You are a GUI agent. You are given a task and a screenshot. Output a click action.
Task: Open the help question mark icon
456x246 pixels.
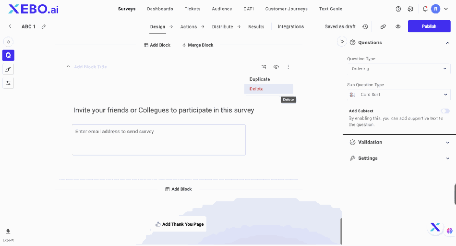(398, 9)
